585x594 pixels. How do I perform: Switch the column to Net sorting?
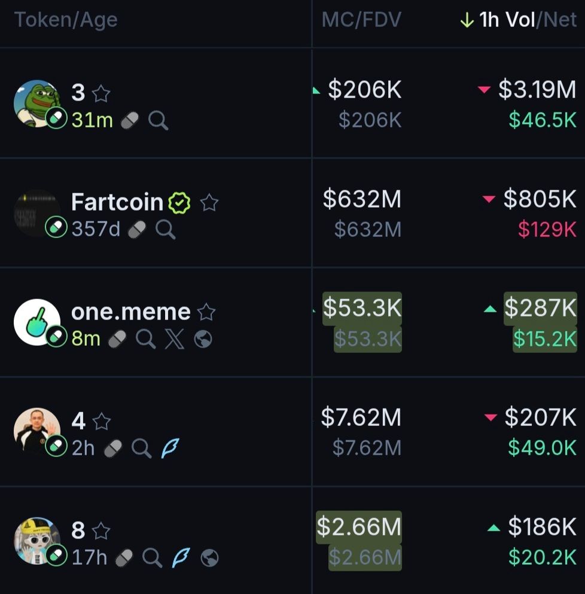[560, 20]
